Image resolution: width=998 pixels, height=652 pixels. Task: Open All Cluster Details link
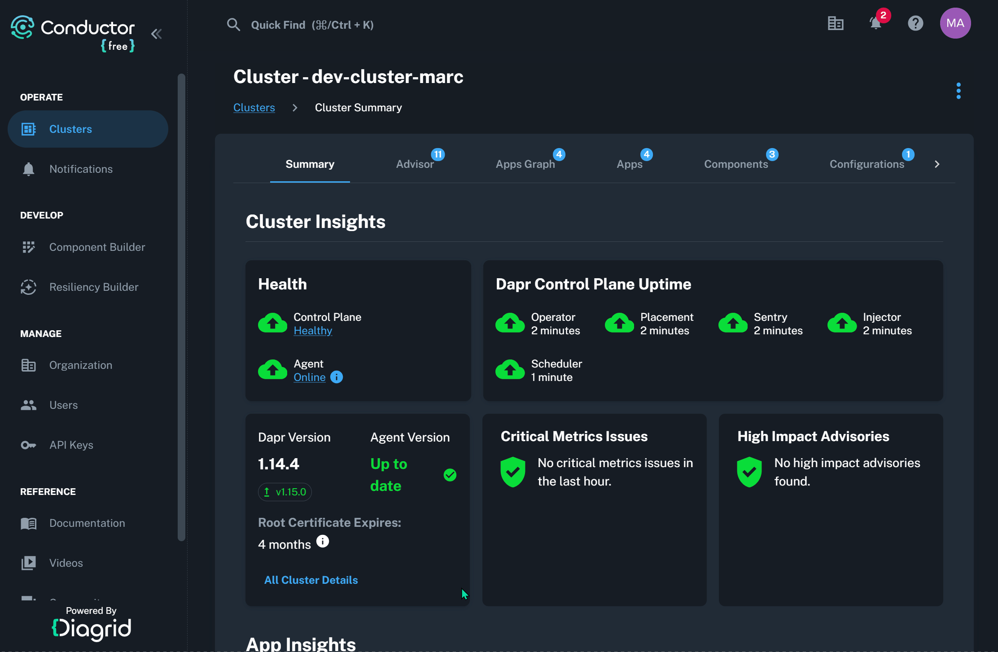pyautogui.click(x=311, y=580)
